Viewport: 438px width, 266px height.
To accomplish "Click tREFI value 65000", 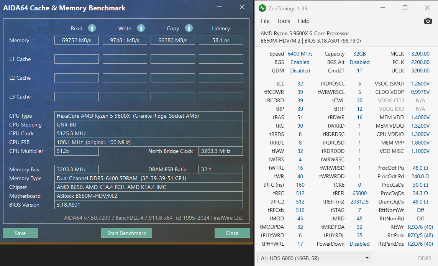I will pyautogui.click(x=359, y=193).
